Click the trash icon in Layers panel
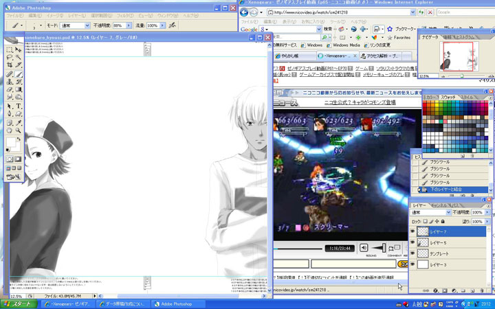 pyautogui.click(x=482, y=290)
